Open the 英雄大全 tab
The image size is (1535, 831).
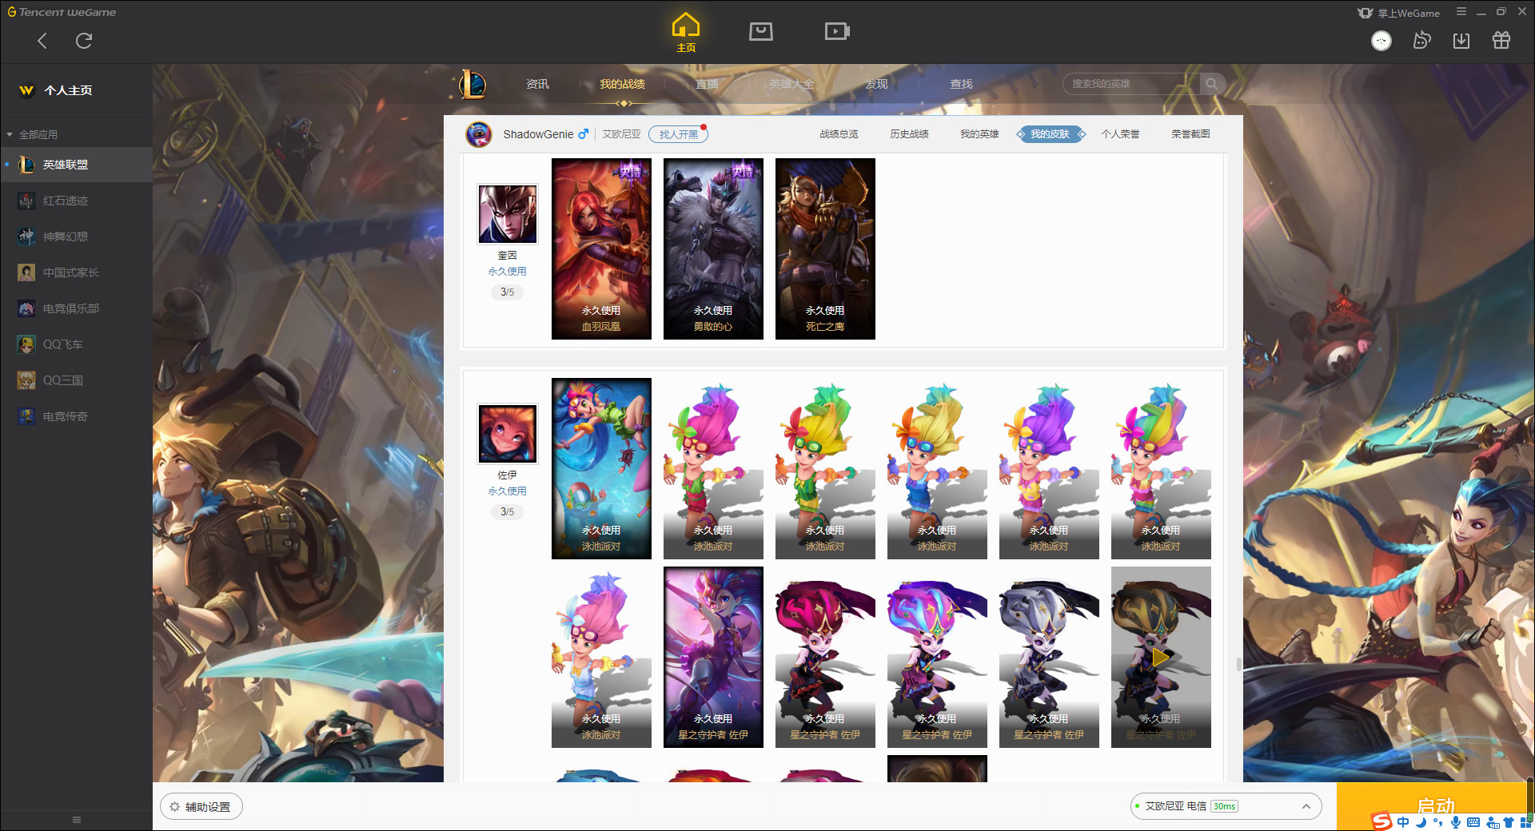(x=791, y=84)
